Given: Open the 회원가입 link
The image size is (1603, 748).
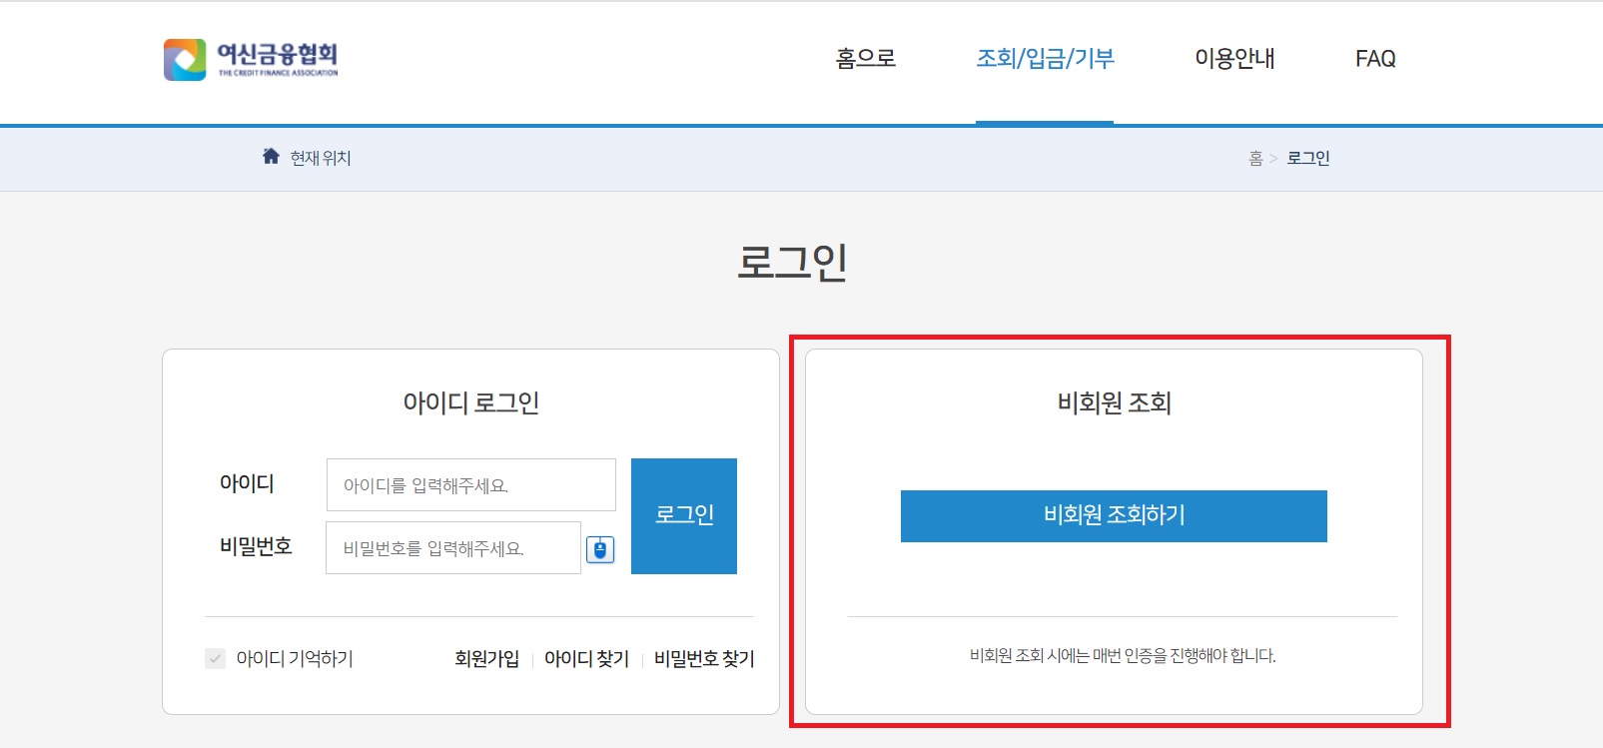Looking at the screenshot, I should point(486,659).
